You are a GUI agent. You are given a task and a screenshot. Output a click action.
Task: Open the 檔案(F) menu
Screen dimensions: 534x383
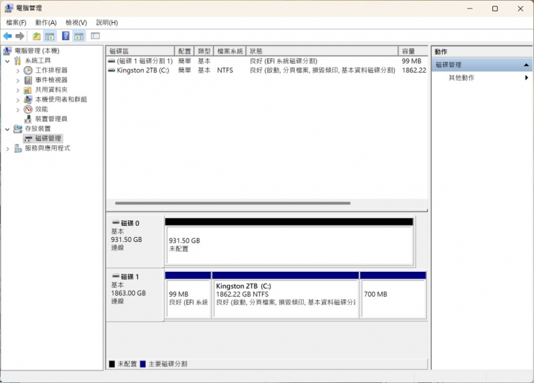(17, 22)
